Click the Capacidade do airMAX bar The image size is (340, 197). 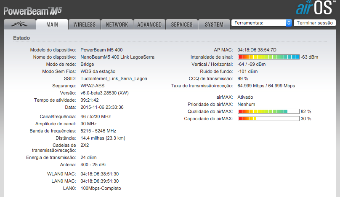pos(268,119)
